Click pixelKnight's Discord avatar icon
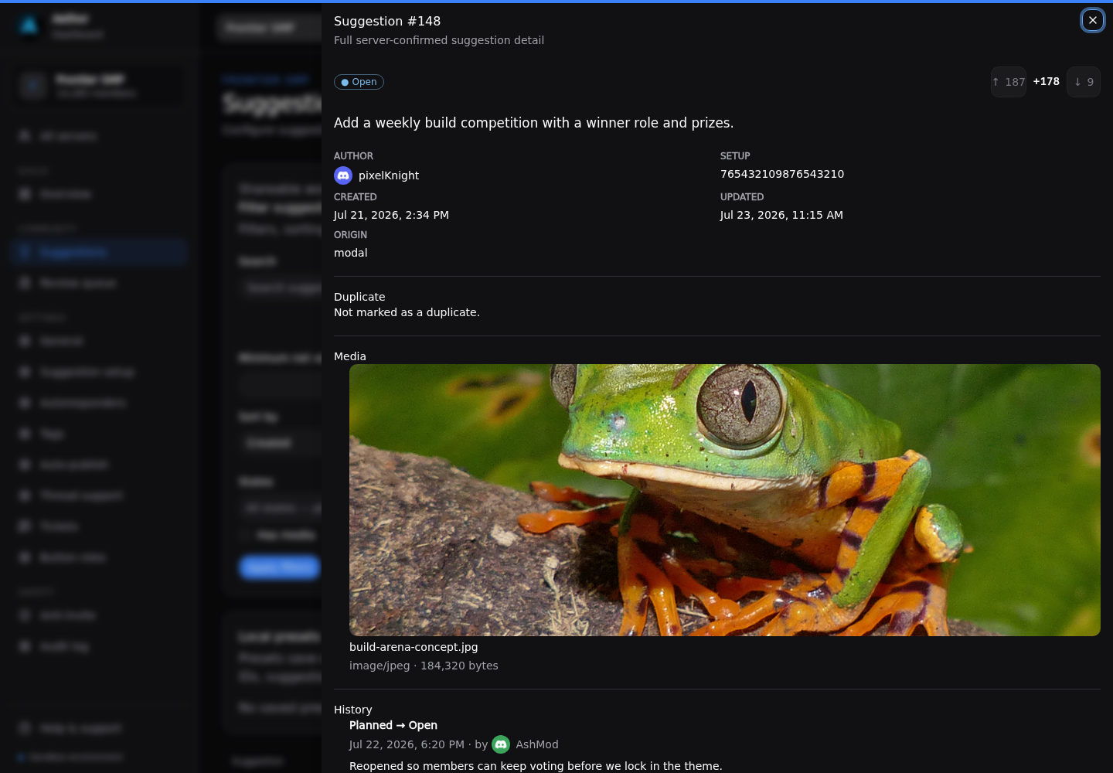Viewport: 1113px width, 773px height. point(343,175)
